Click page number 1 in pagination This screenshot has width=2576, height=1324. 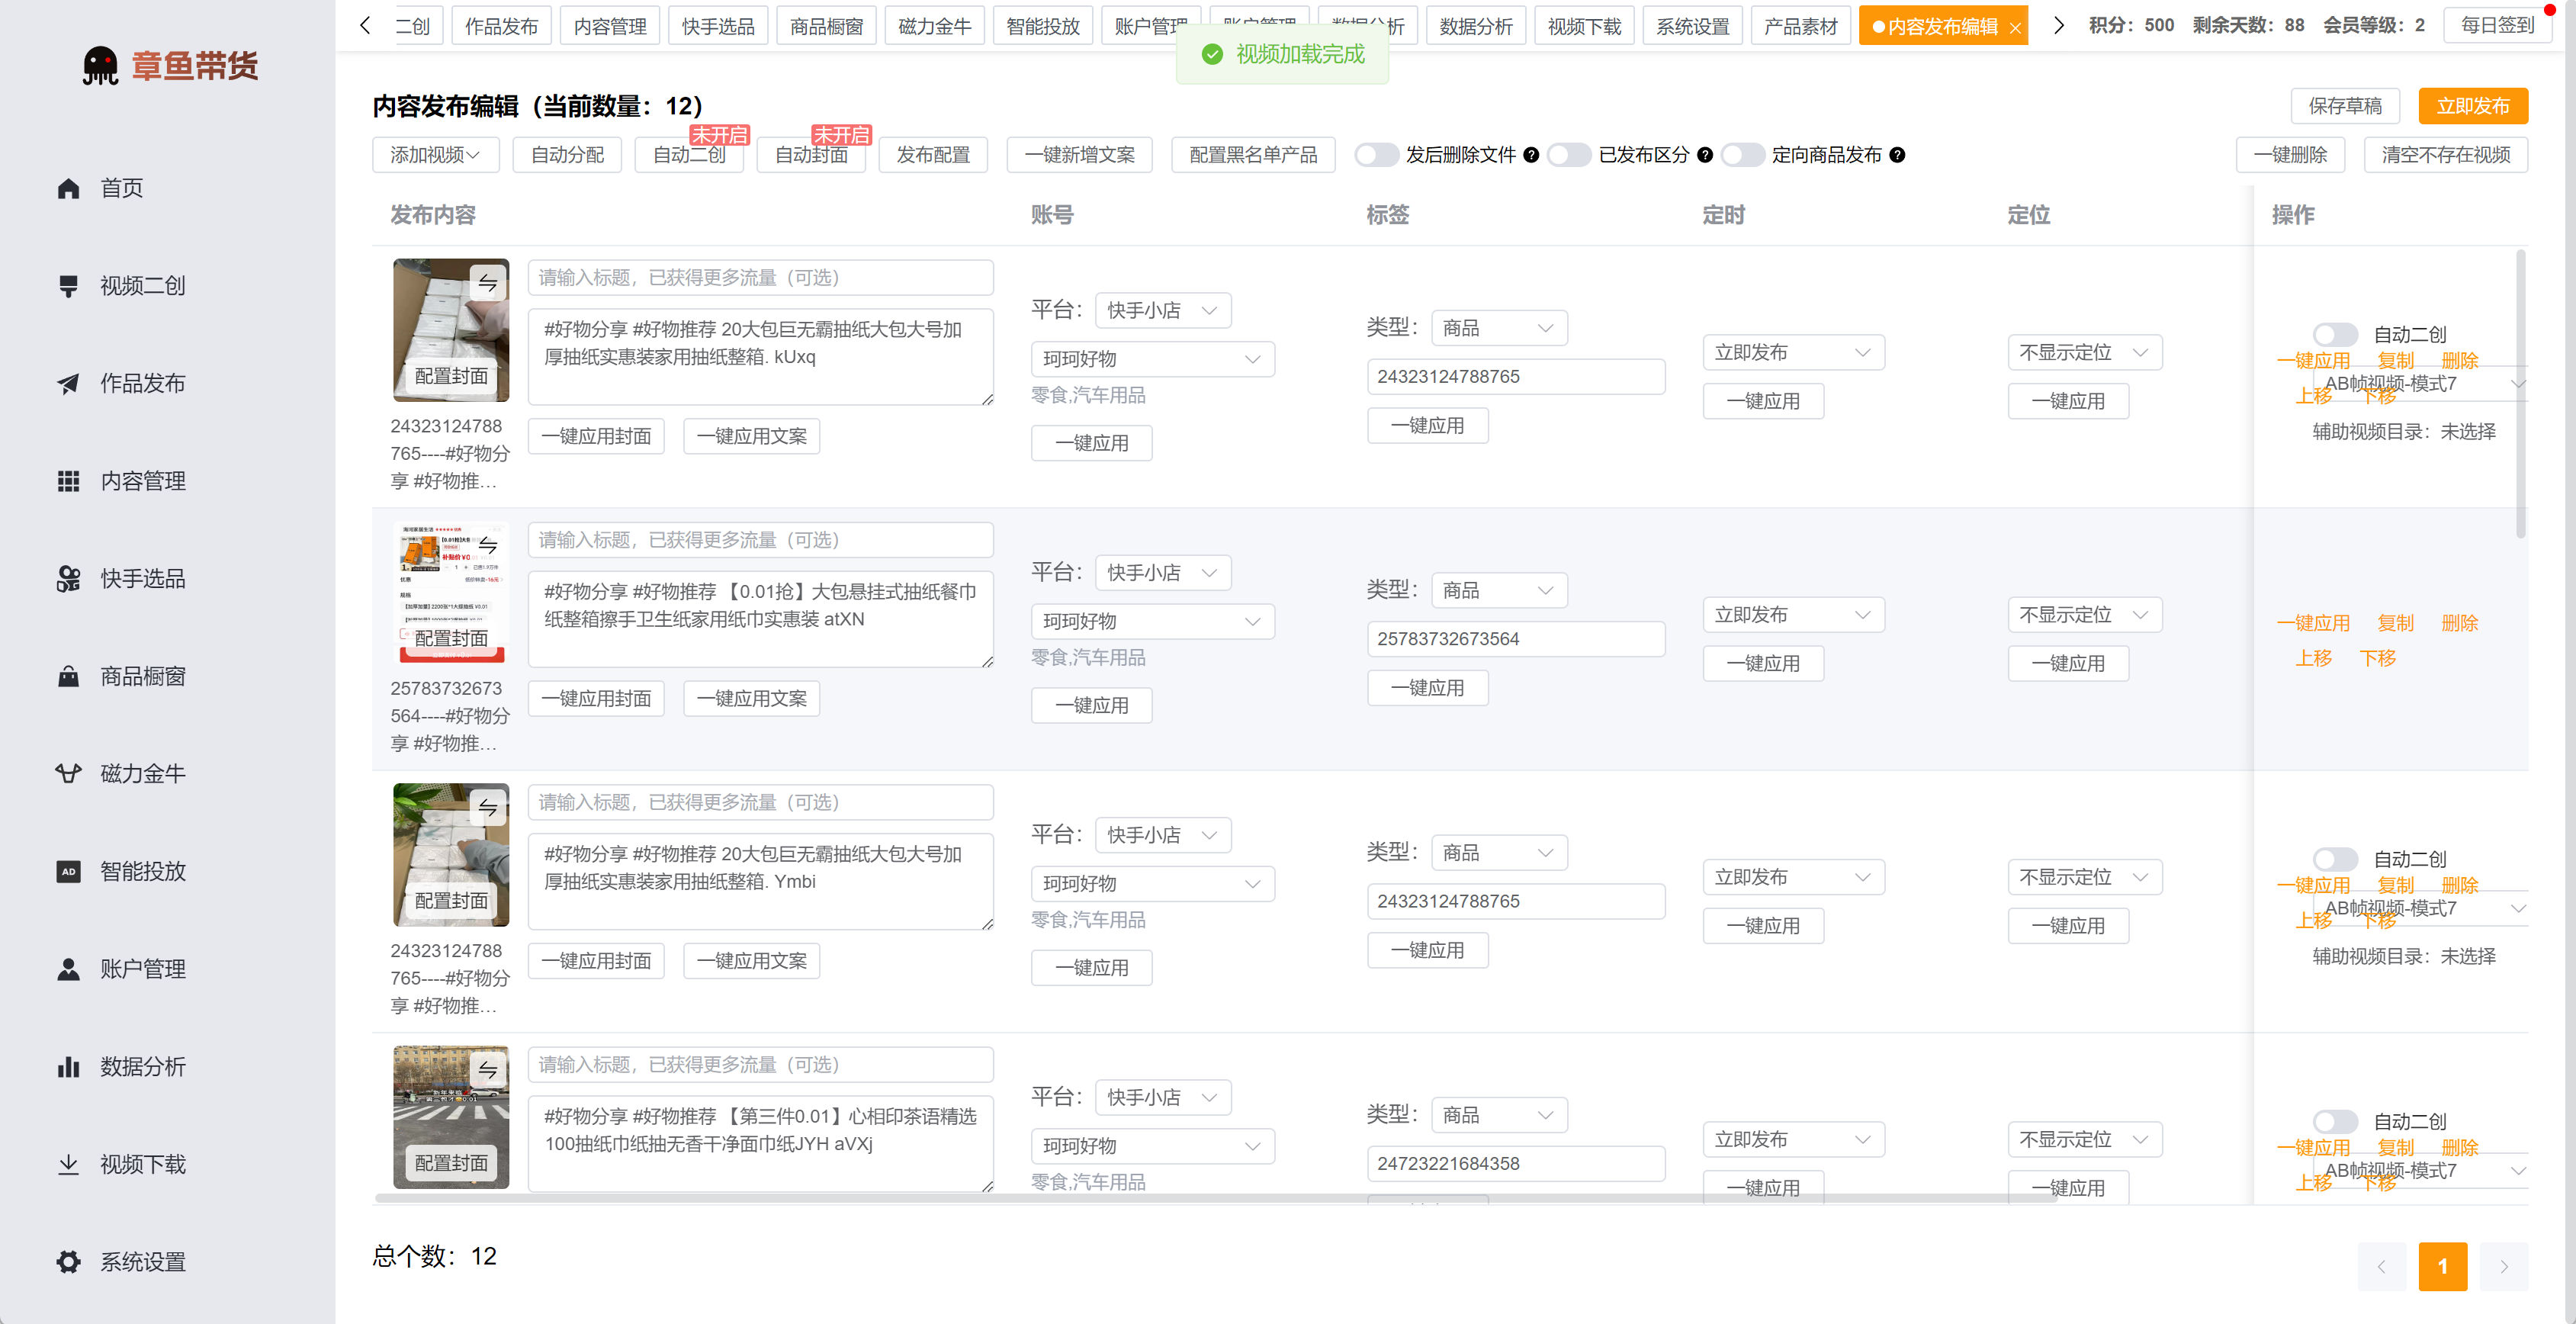[x=2443, y=1267]
